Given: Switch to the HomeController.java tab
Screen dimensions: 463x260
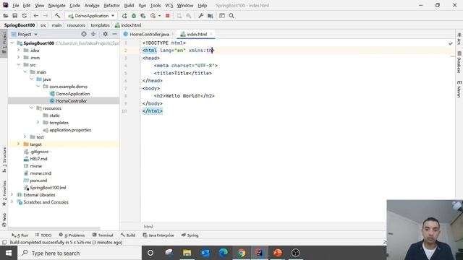Looking at the screenshot, I should coord(149,34).
